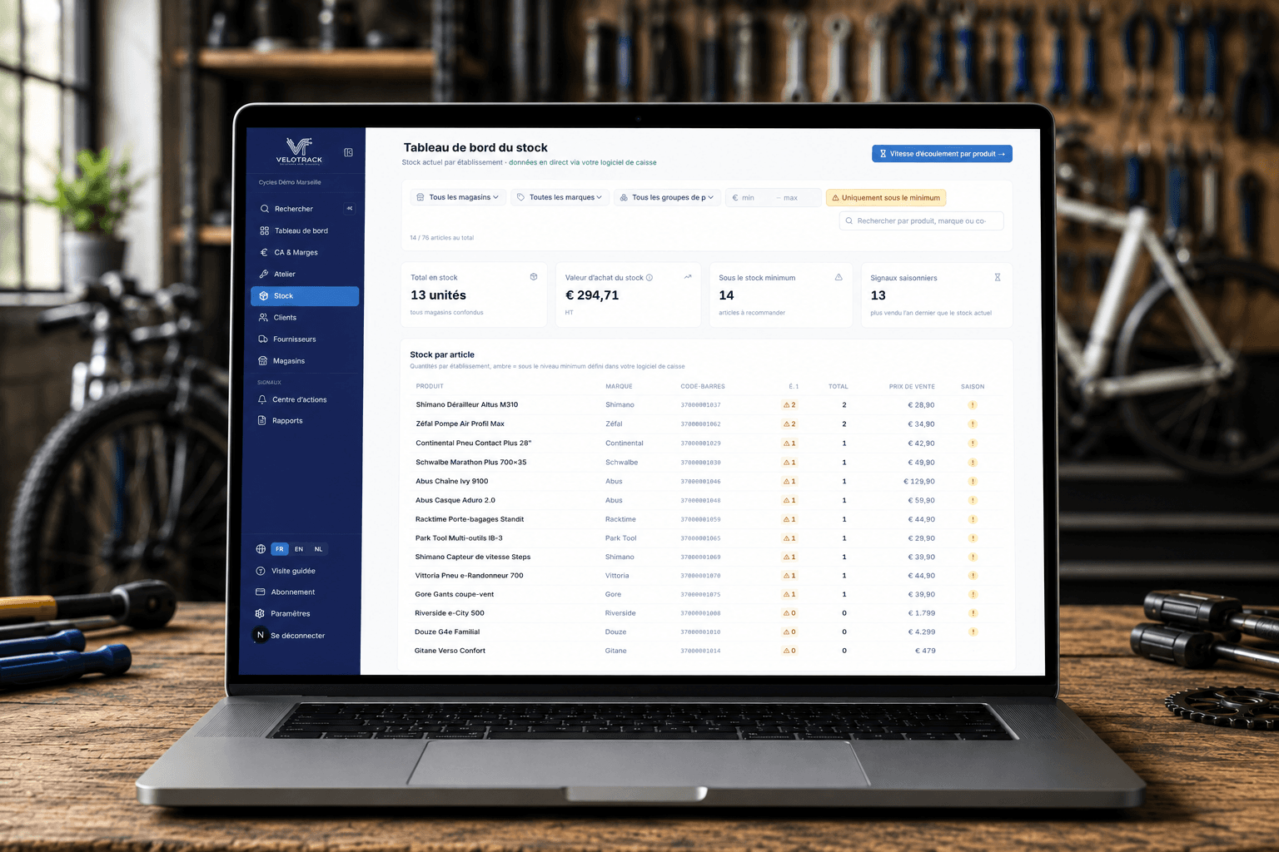Click the hourglass icon on Signaux saisonniers card
1279x852 pixels.
click(x=998, y=277)
